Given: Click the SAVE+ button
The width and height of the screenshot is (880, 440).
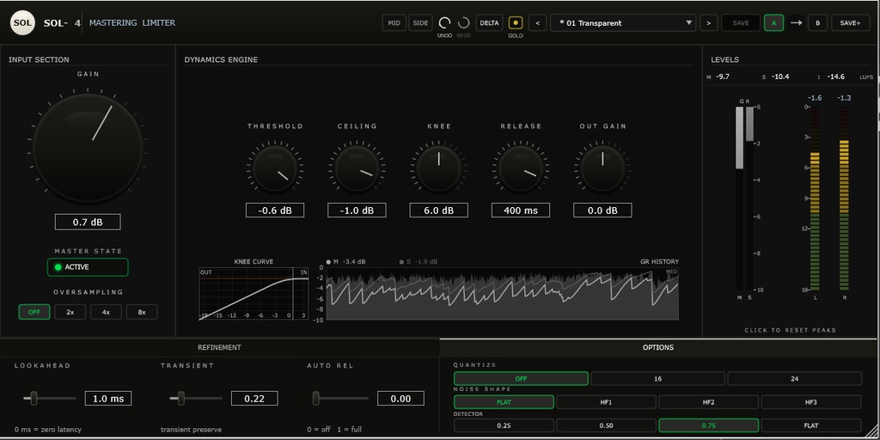Looking at the screenshot, I should pyautogui.click(x=850, y=23).
